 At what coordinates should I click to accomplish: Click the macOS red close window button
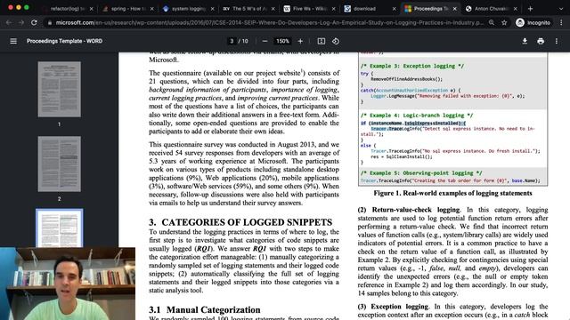tap(11, 7)
